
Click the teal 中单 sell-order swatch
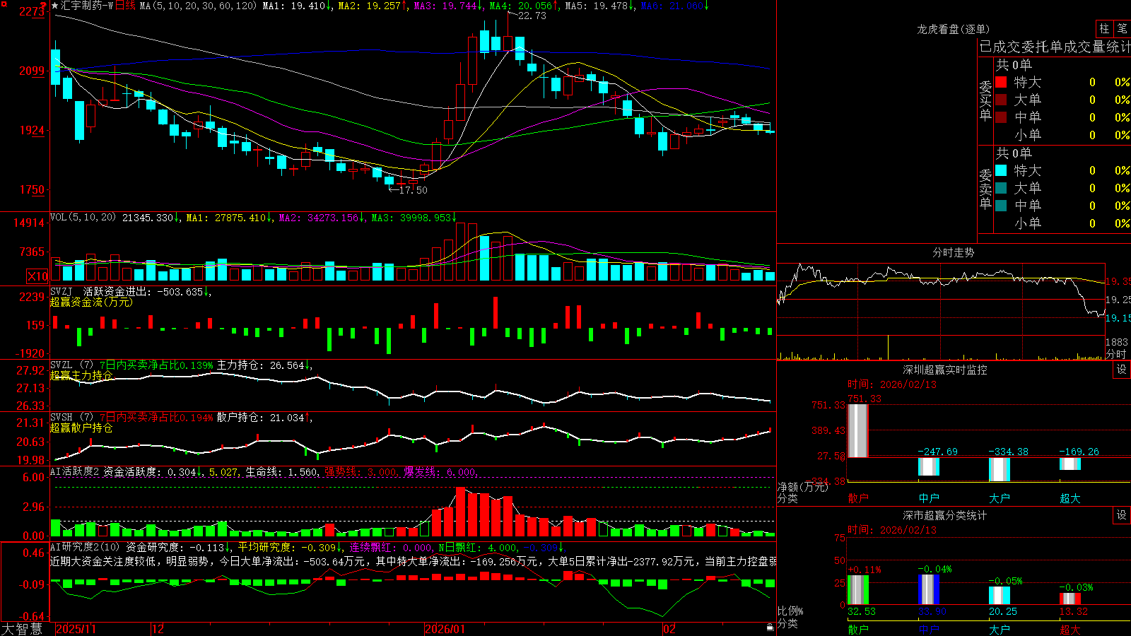pos(1001,206)
